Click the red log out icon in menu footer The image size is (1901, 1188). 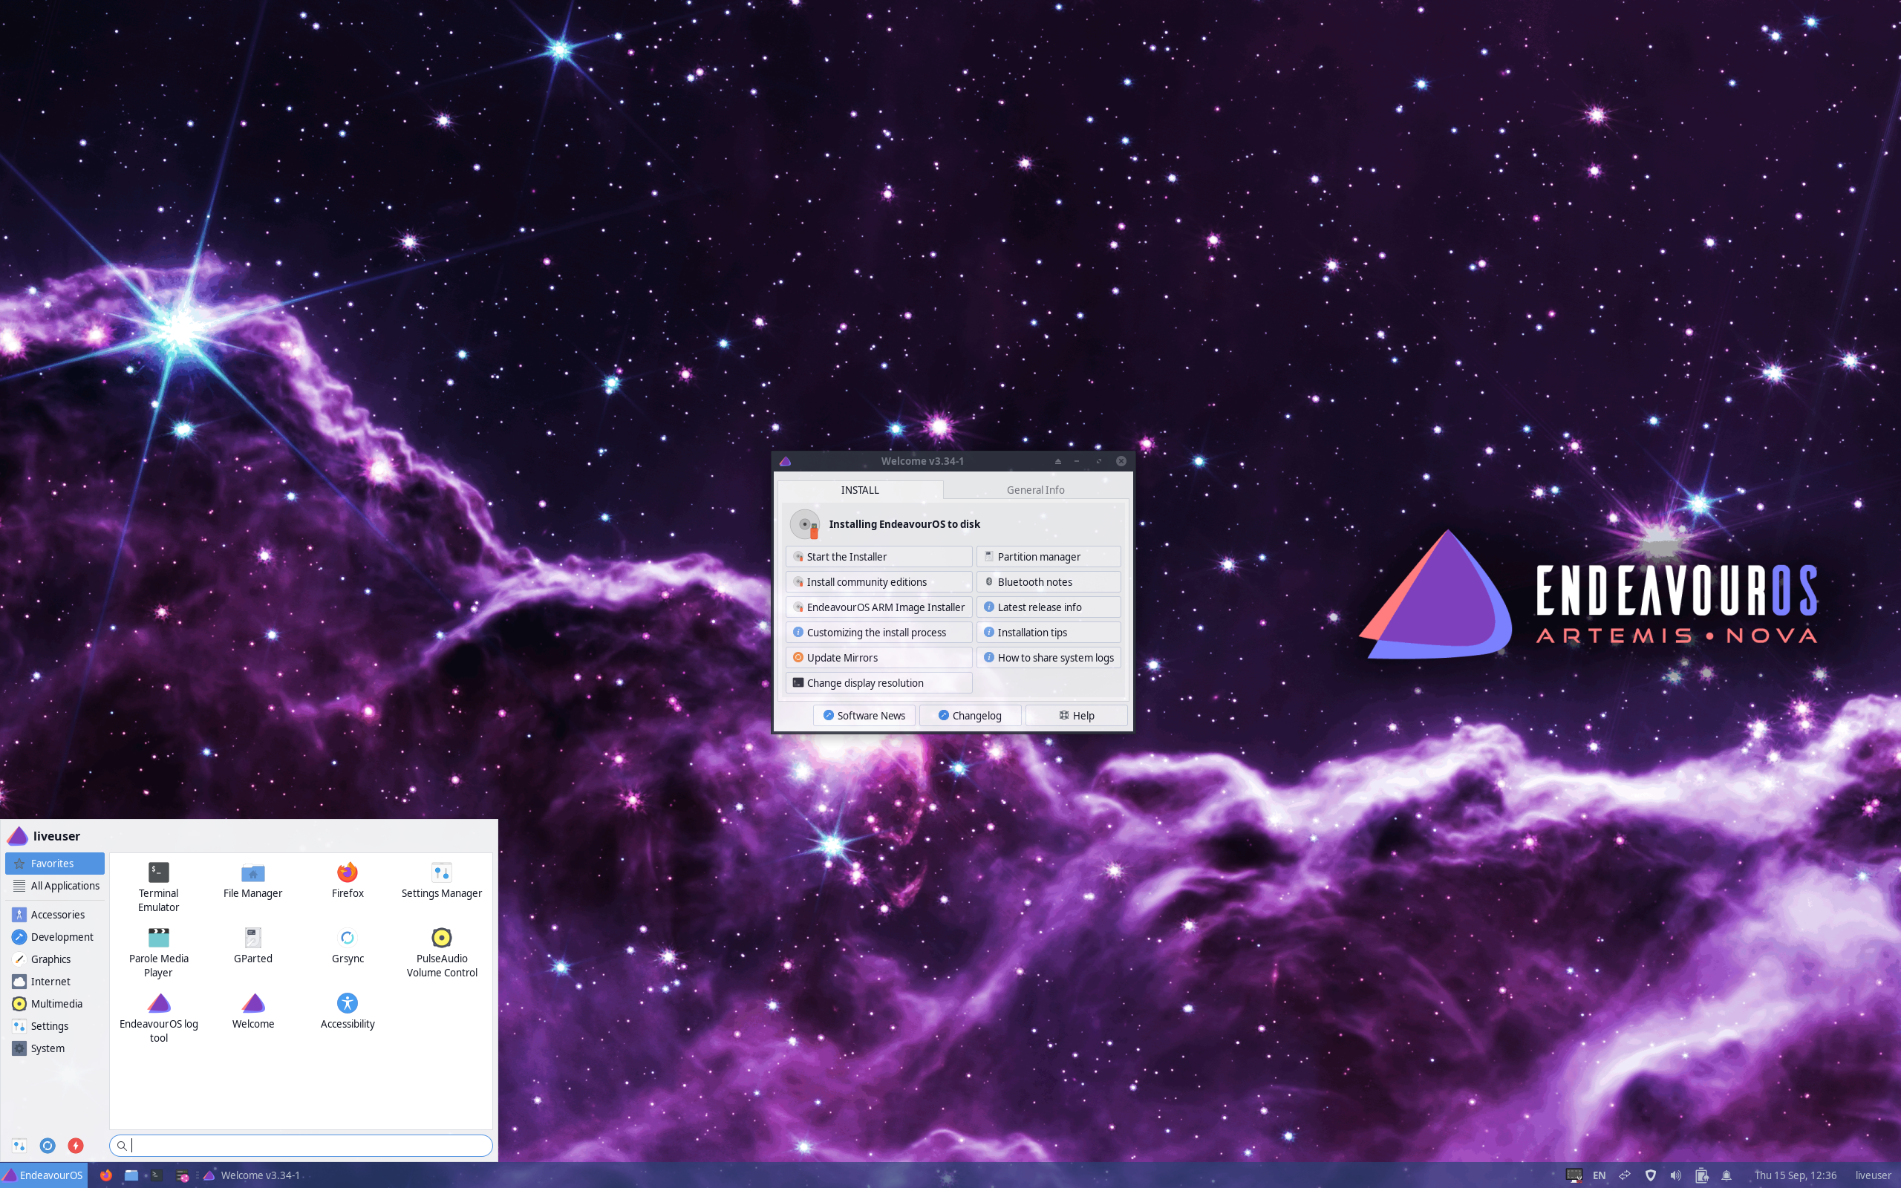[x=76, y=1146]
